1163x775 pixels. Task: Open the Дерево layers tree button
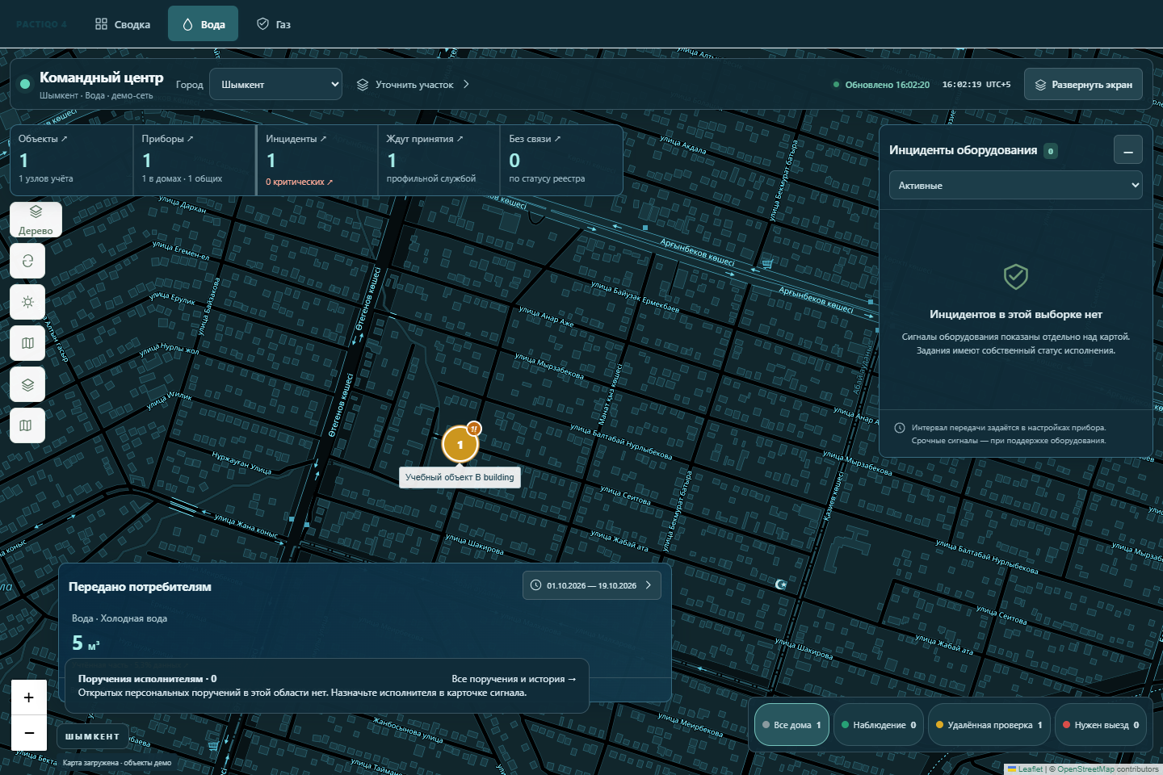point(36,220)
